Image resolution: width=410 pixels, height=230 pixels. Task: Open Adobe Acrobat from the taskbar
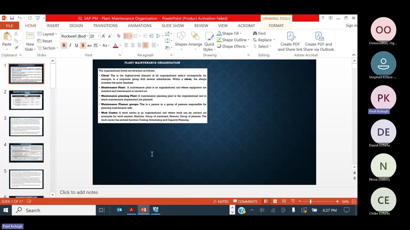(131, 210)
